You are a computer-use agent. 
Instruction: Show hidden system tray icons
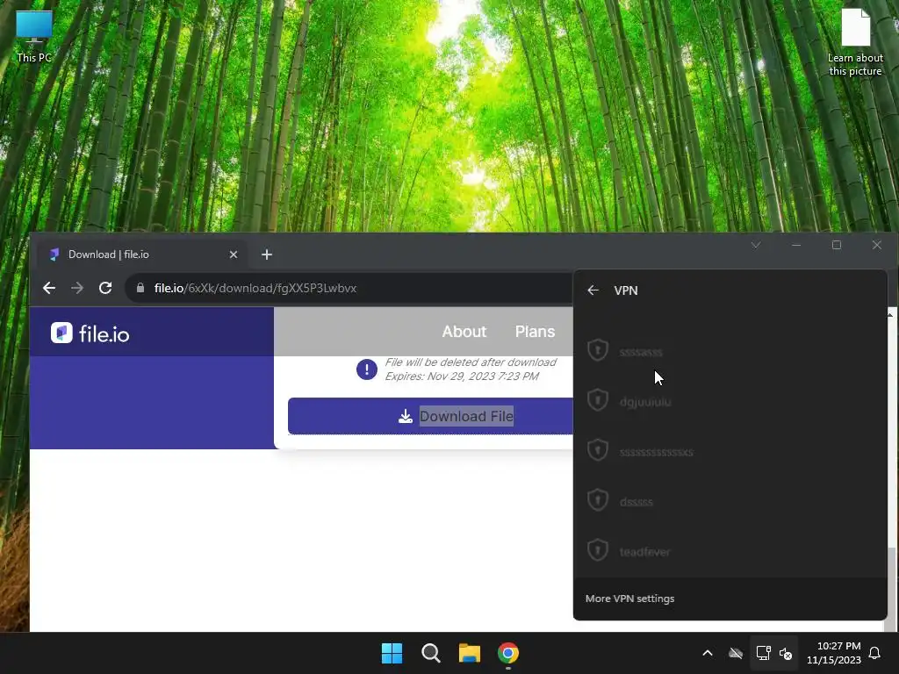tap(708, 653)
